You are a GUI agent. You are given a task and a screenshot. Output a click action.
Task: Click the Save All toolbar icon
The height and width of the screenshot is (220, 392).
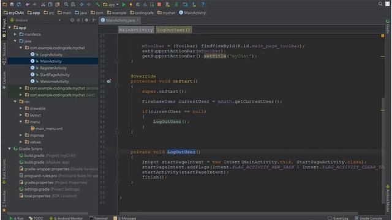[12, 4]
